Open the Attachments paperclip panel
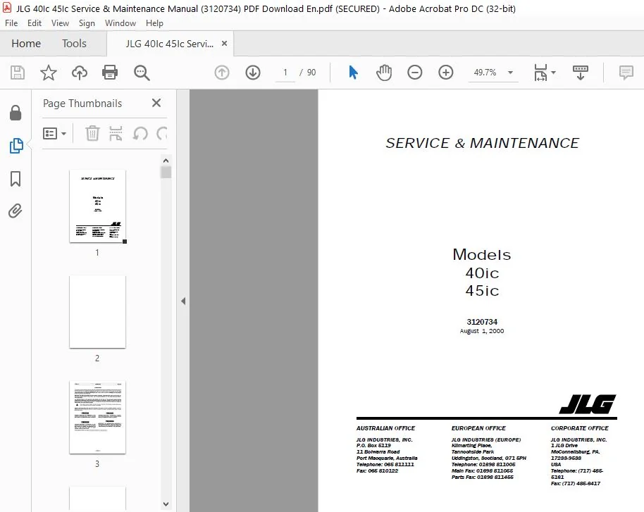Image resolution: width=644 pixels, height=512 pixels. (x=16, y=211)
